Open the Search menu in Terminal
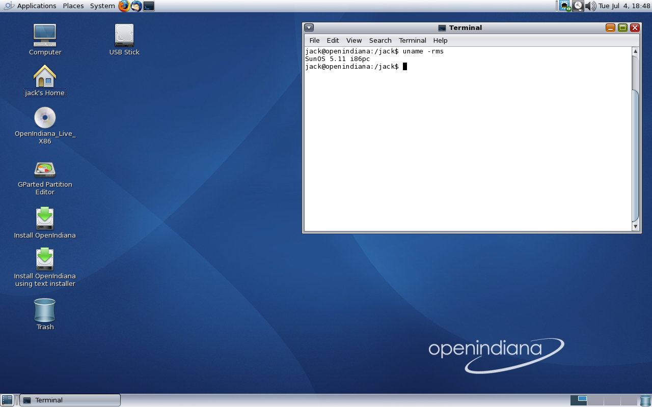Image resolution: width=652 pixels, height=407 pixels. pos(380,40)
